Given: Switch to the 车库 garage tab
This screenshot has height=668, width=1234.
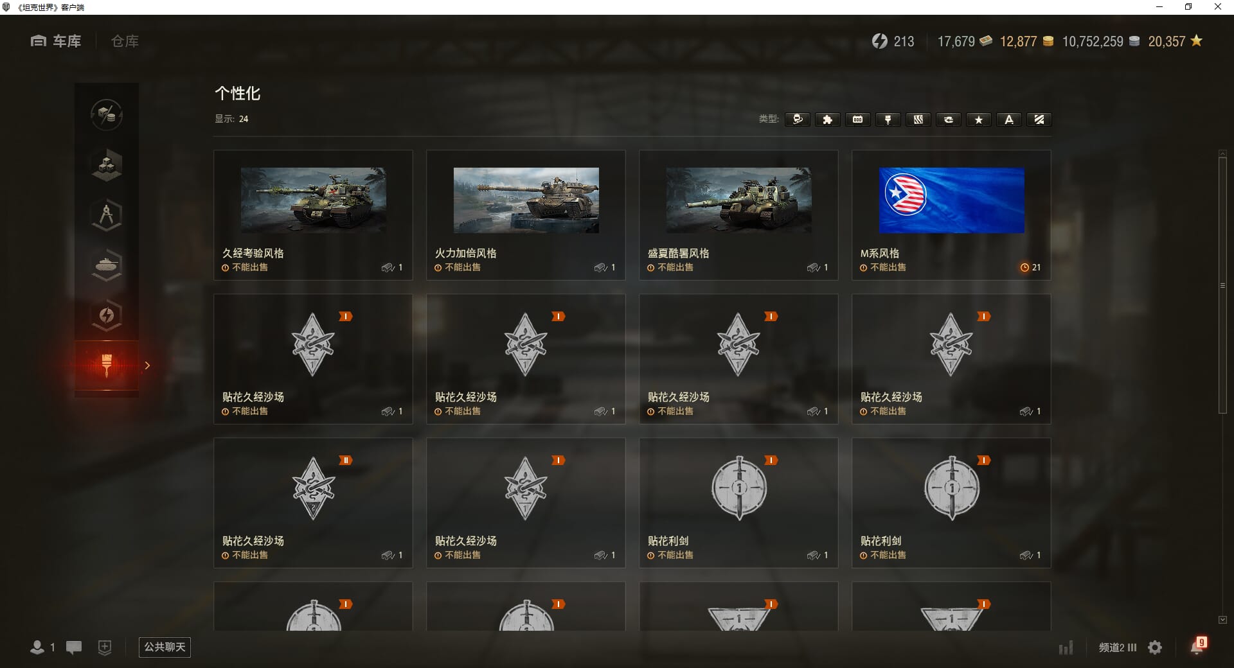Looking at the screenshot, I should point(56,41).
